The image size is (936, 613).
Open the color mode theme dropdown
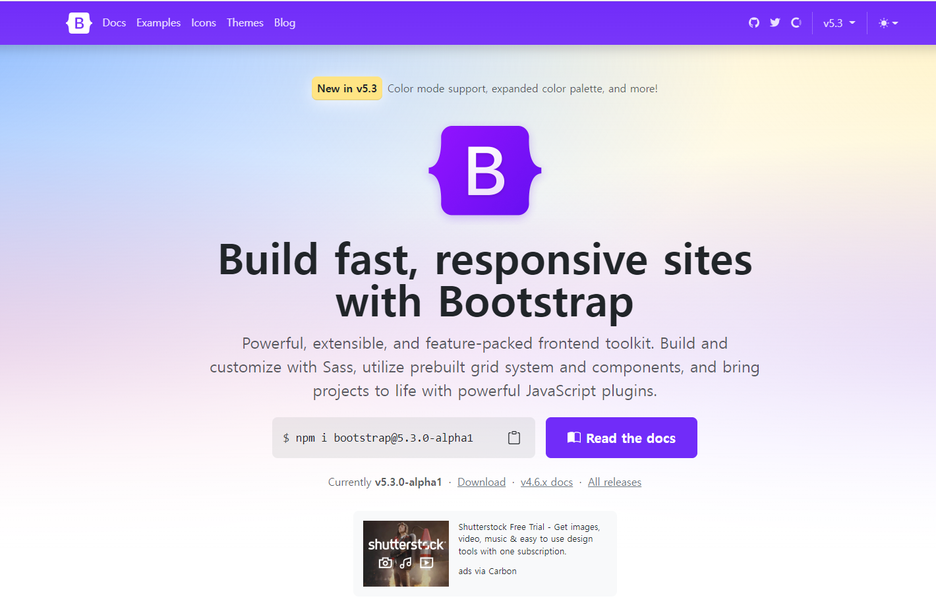[x=888, y=23]
